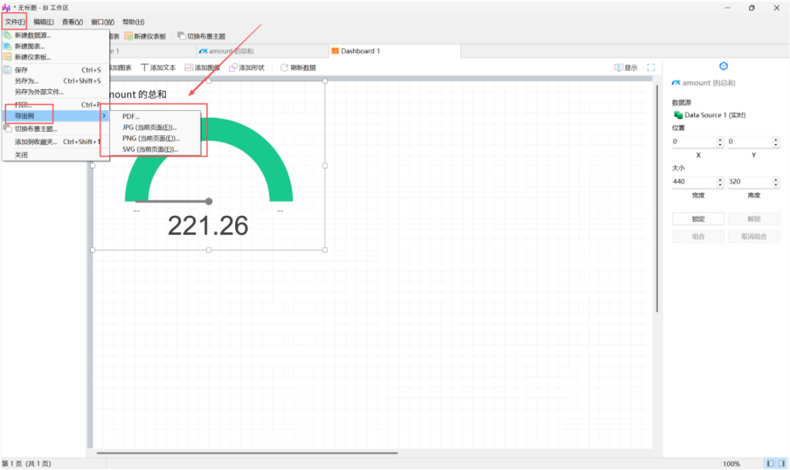This screenshot has height=470, width=790.
Task: Increase the X position stepper value
Action: point(720,138)
